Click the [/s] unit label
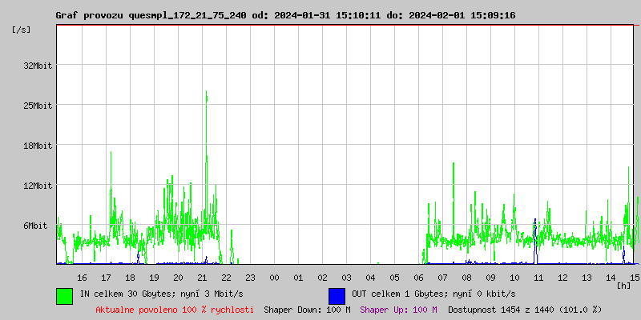 22,30
